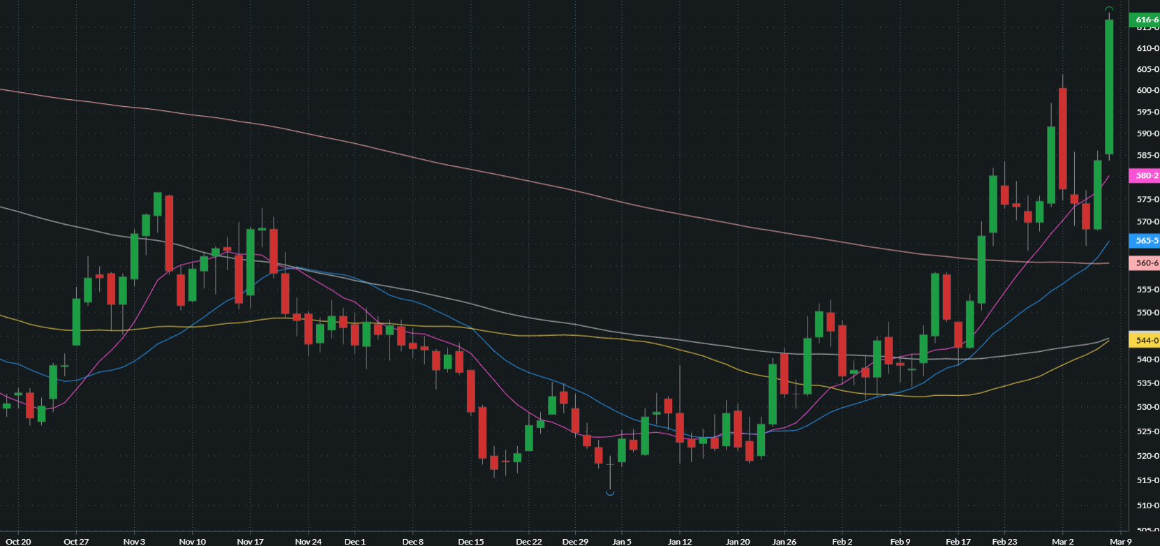
Task: Click the Feb 9 date on time axis
Action: [900, 541]
